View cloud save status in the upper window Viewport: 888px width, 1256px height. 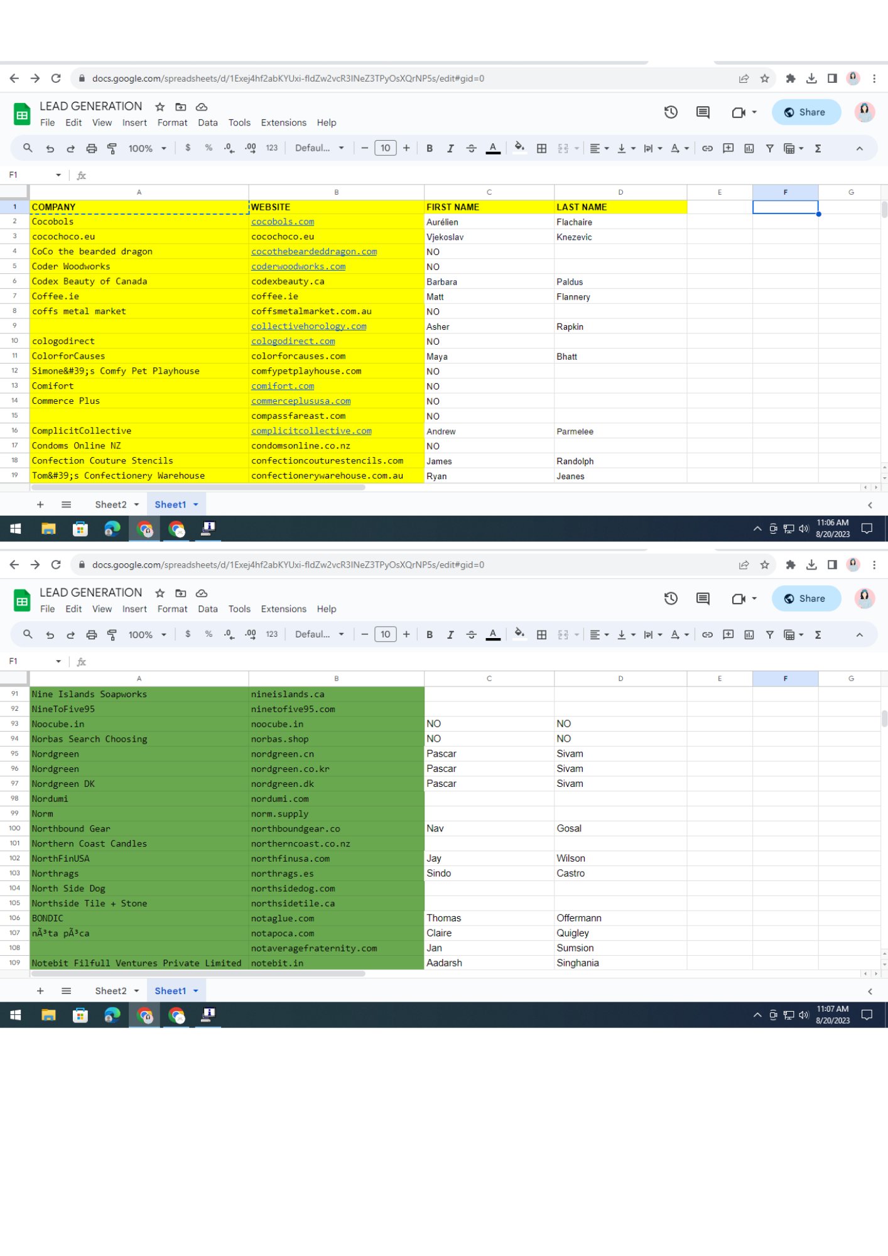click(x=202, y=107)
